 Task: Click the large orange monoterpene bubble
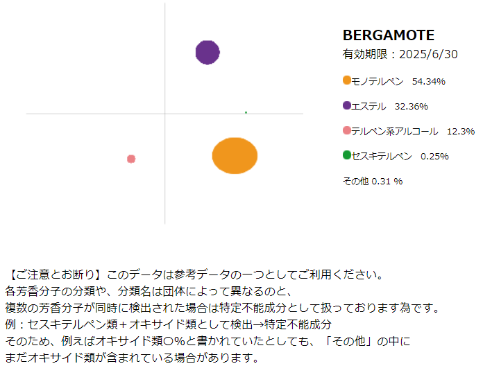tap(235, 156)
